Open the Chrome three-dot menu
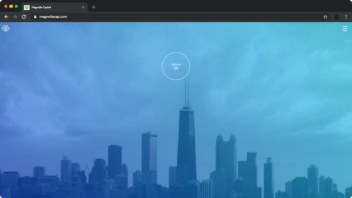The image size is (352, 198). (346, 17)
